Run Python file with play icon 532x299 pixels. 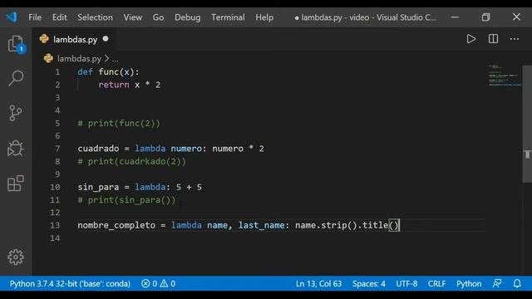click(471, 39)
